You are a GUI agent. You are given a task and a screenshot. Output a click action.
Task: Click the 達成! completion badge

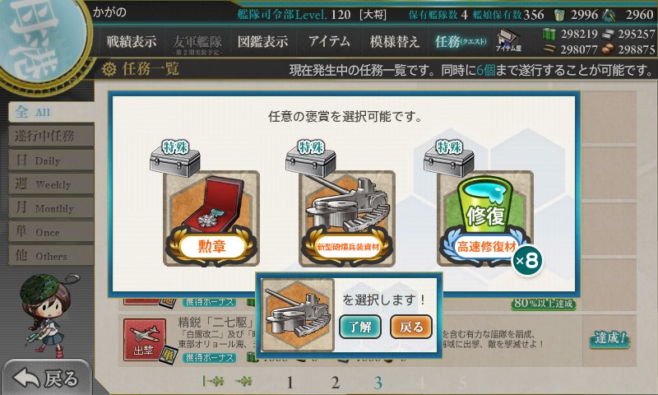609,338
